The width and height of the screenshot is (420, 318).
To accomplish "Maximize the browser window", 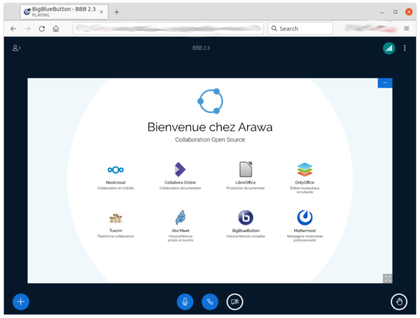I will [x=395, y=12].
